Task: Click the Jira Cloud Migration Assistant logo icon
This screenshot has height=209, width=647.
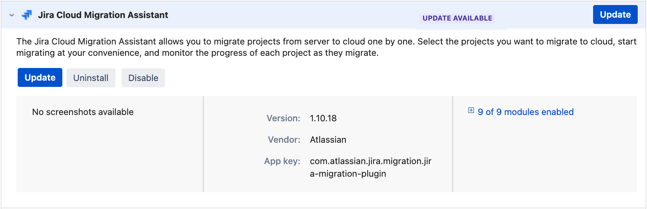Action: pyautogui.click(x=27, y=15)
